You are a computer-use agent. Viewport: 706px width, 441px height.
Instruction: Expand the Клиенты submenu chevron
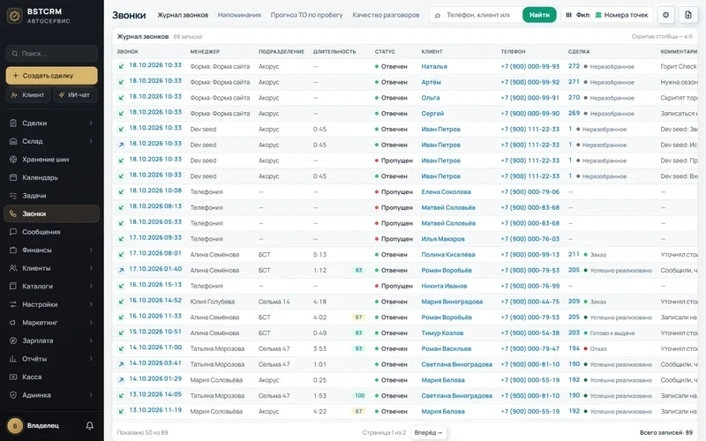[91, 268]
